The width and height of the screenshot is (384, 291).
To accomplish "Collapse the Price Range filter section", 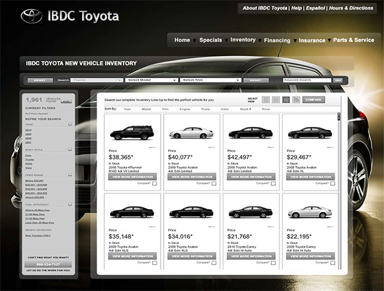I will [70, 175].
